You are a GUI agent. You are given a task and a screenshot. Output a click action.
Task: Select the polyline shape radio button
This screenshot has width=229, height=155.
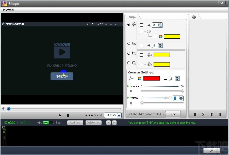(x=129, y=24)
